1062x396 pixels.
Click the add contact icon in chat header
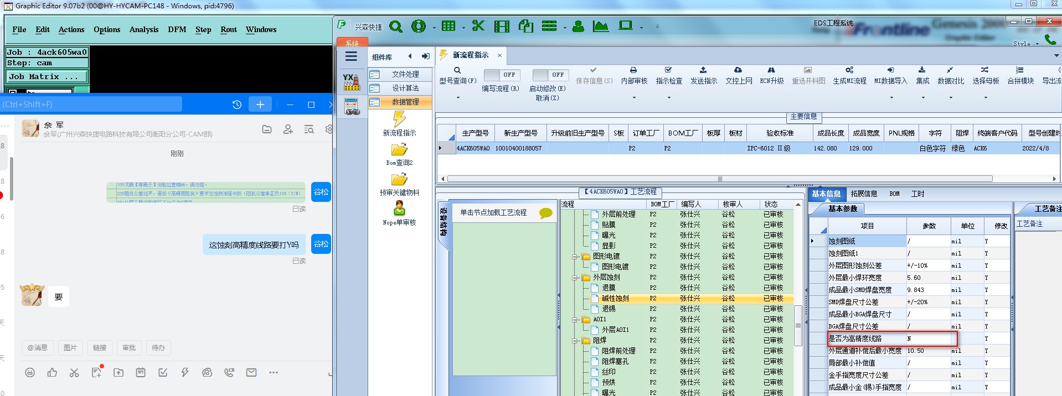tap(288, 129)
